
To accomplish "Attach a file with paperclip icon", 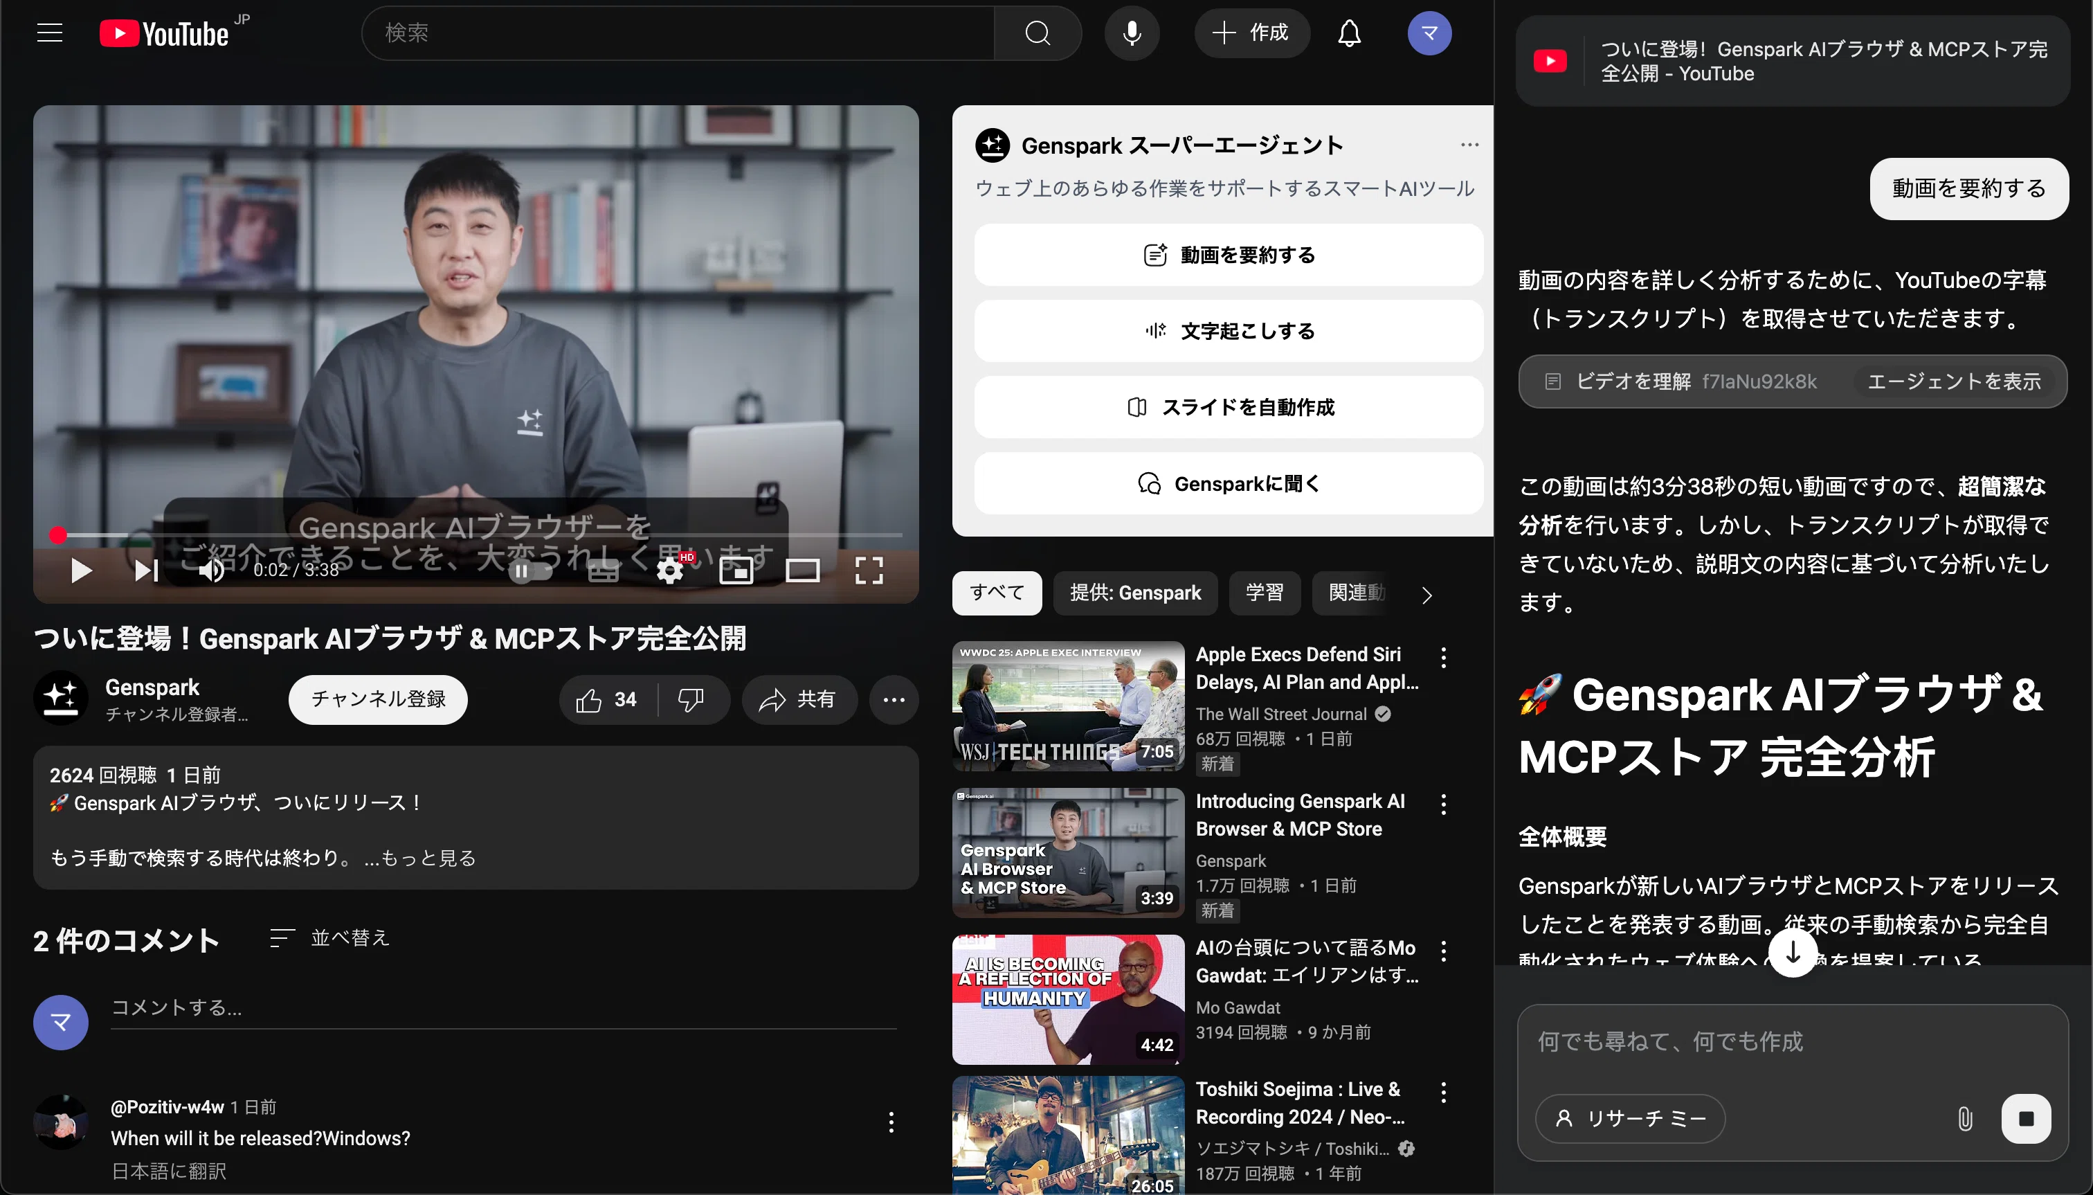I will pos(1965,1119).
